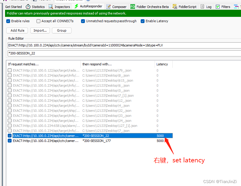Select the target/ship rule URL
Image resolution: width=241 pixels, height=186 pixels.
pyautogui.click(x=46, y=111)
